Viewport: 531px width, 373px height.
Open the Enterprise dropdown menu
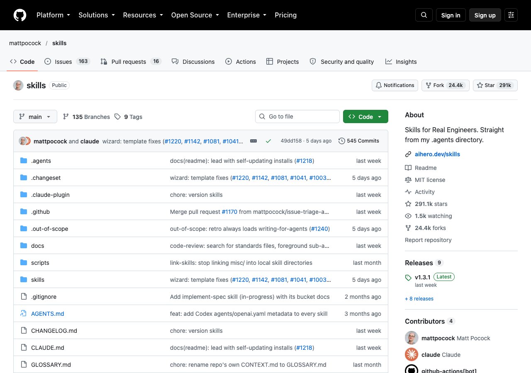[x=246, y=15]
